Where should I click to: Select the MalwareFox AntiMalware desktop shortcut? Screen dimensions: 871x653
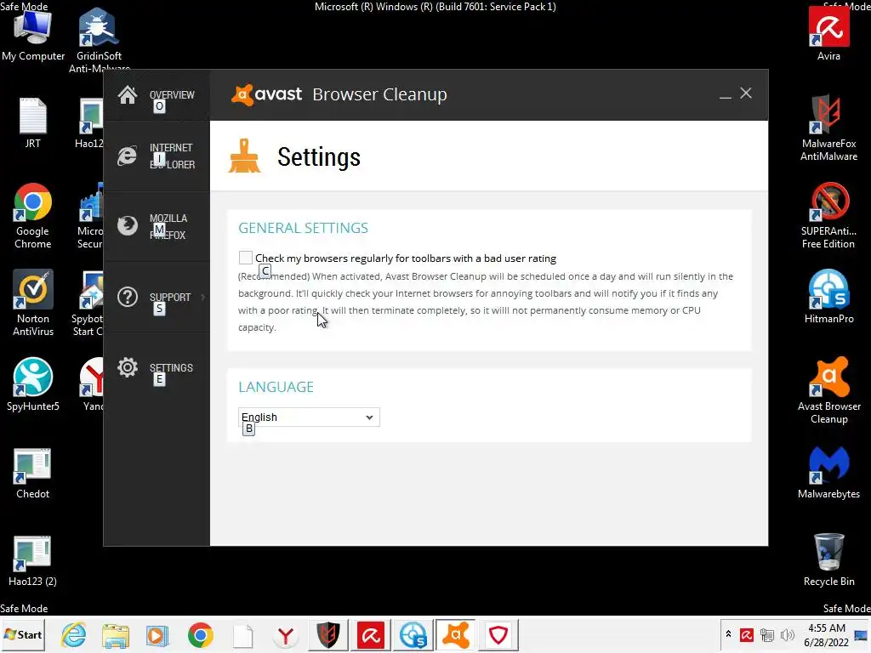828,128
